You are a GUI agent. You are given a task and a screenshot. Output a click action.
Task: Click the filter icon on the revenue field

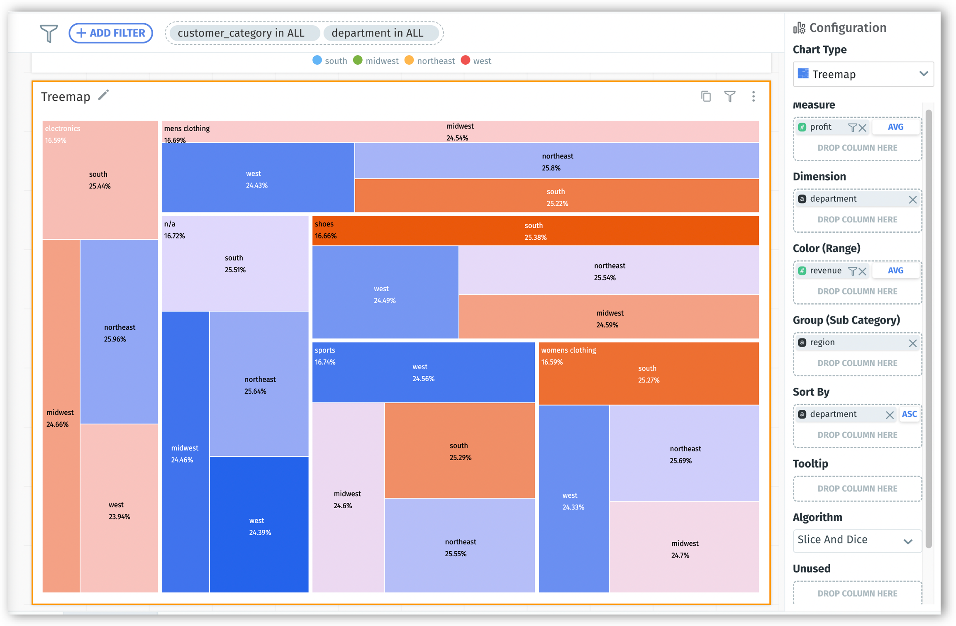click(x=852, y=271)
